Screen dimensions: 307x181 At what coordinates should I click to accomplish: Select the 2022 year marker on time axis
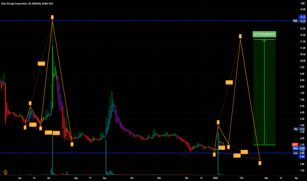[215, 178]
